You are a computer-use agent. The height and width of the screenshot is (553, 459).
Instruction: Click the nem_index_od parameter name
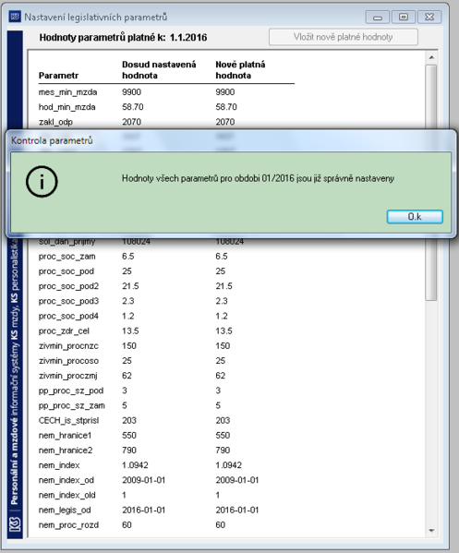point(66,480)
